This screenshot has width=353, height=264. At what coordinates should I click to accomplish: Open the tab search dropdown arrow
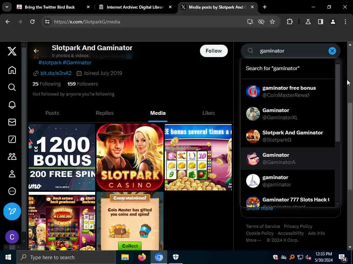pyautogui.click(x=7, y=7)
